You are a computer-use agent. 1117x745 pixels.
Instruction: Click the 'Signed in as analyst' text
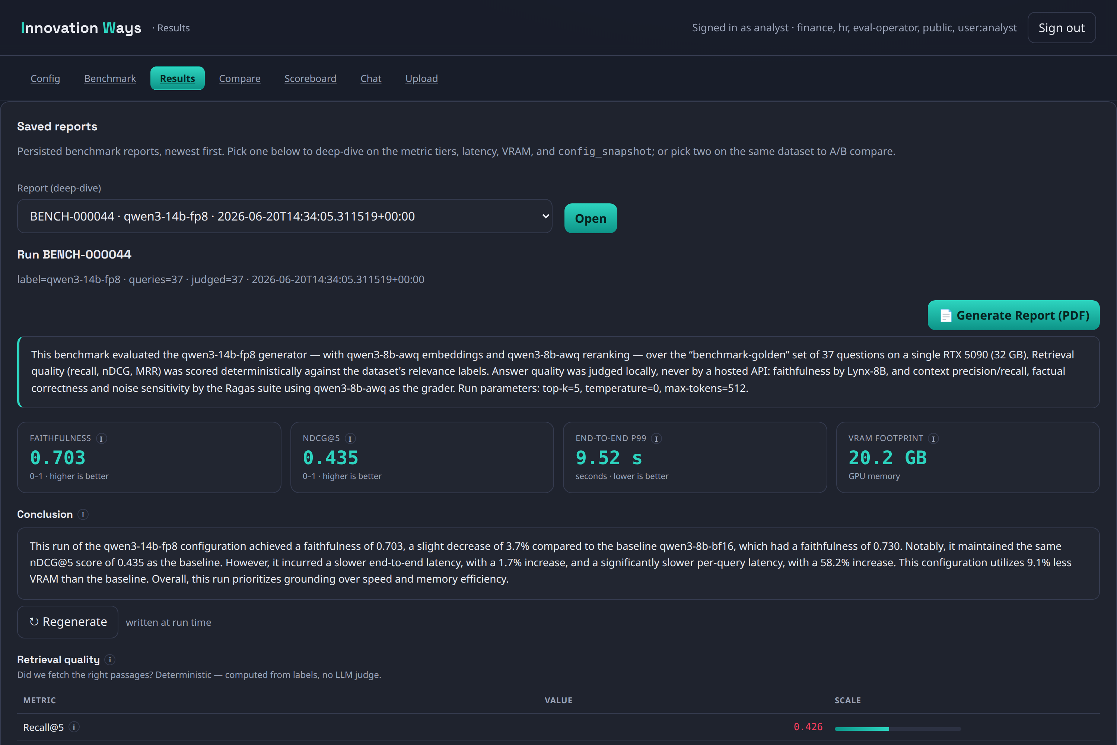click(855, 28)
